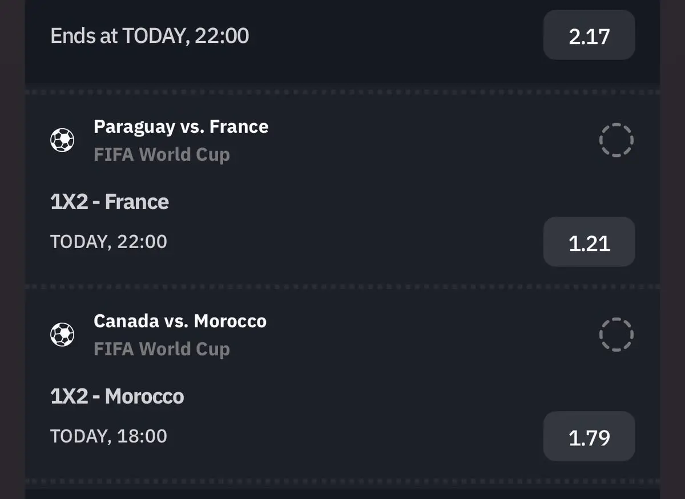This screenshot has width=685, height=499.
Task: Open FIFA World Cup label under Paraguay vs. France
Action: (162, 155)
